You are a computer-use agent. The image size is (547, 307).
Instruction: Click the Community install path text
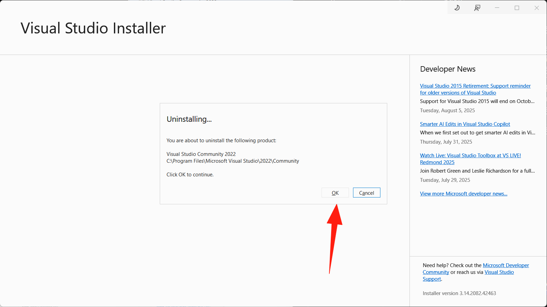(233, 161)
